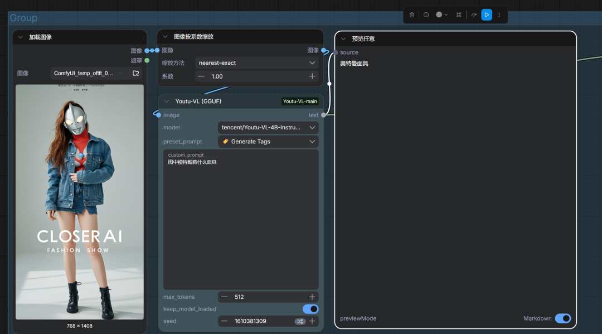Click the loaded fashion model image preview
The width and height of the screenshot is (602, 334).
click(80, 202)
